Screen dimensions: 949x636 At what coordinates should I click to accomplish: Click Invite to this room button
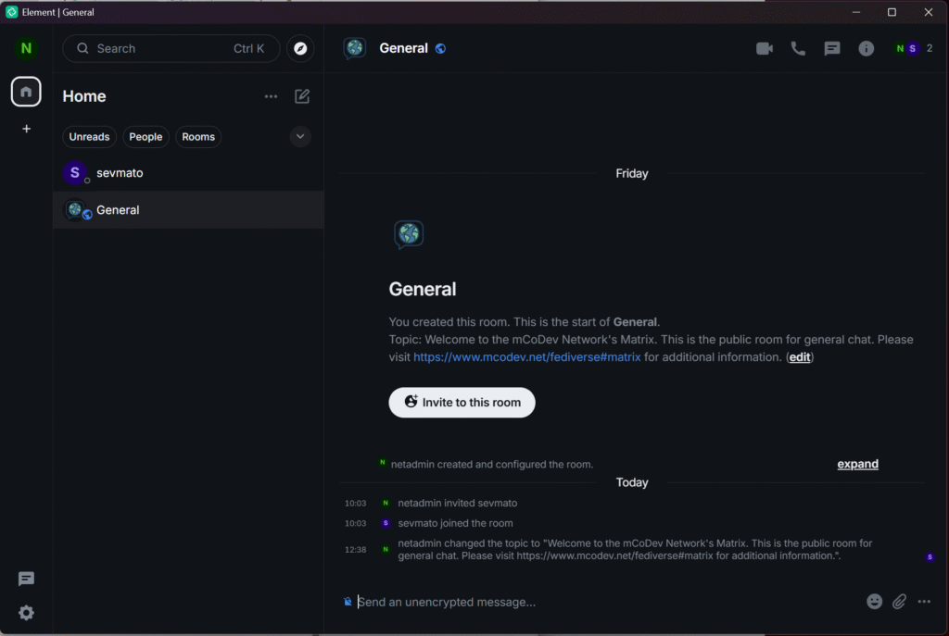pyautogui.click(x=462, y=403)
